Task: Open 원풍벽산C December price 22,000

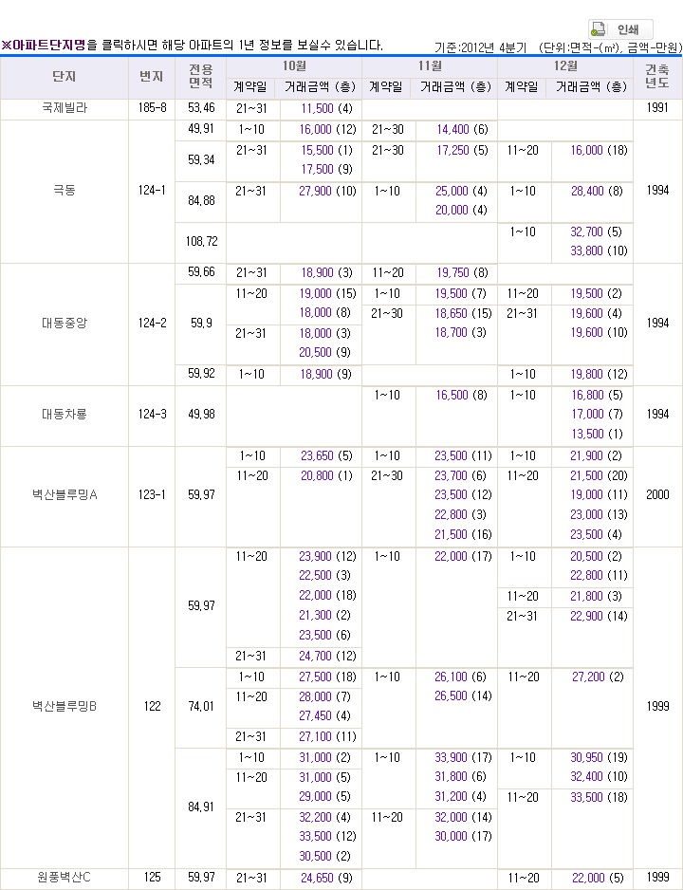Action: 588,878
